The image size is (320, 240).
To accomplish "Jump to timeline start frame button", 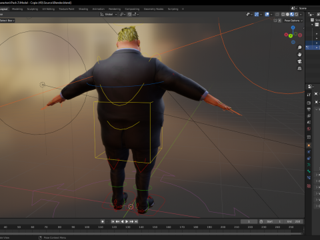I will pyautogui.click(x=113, y=221).
